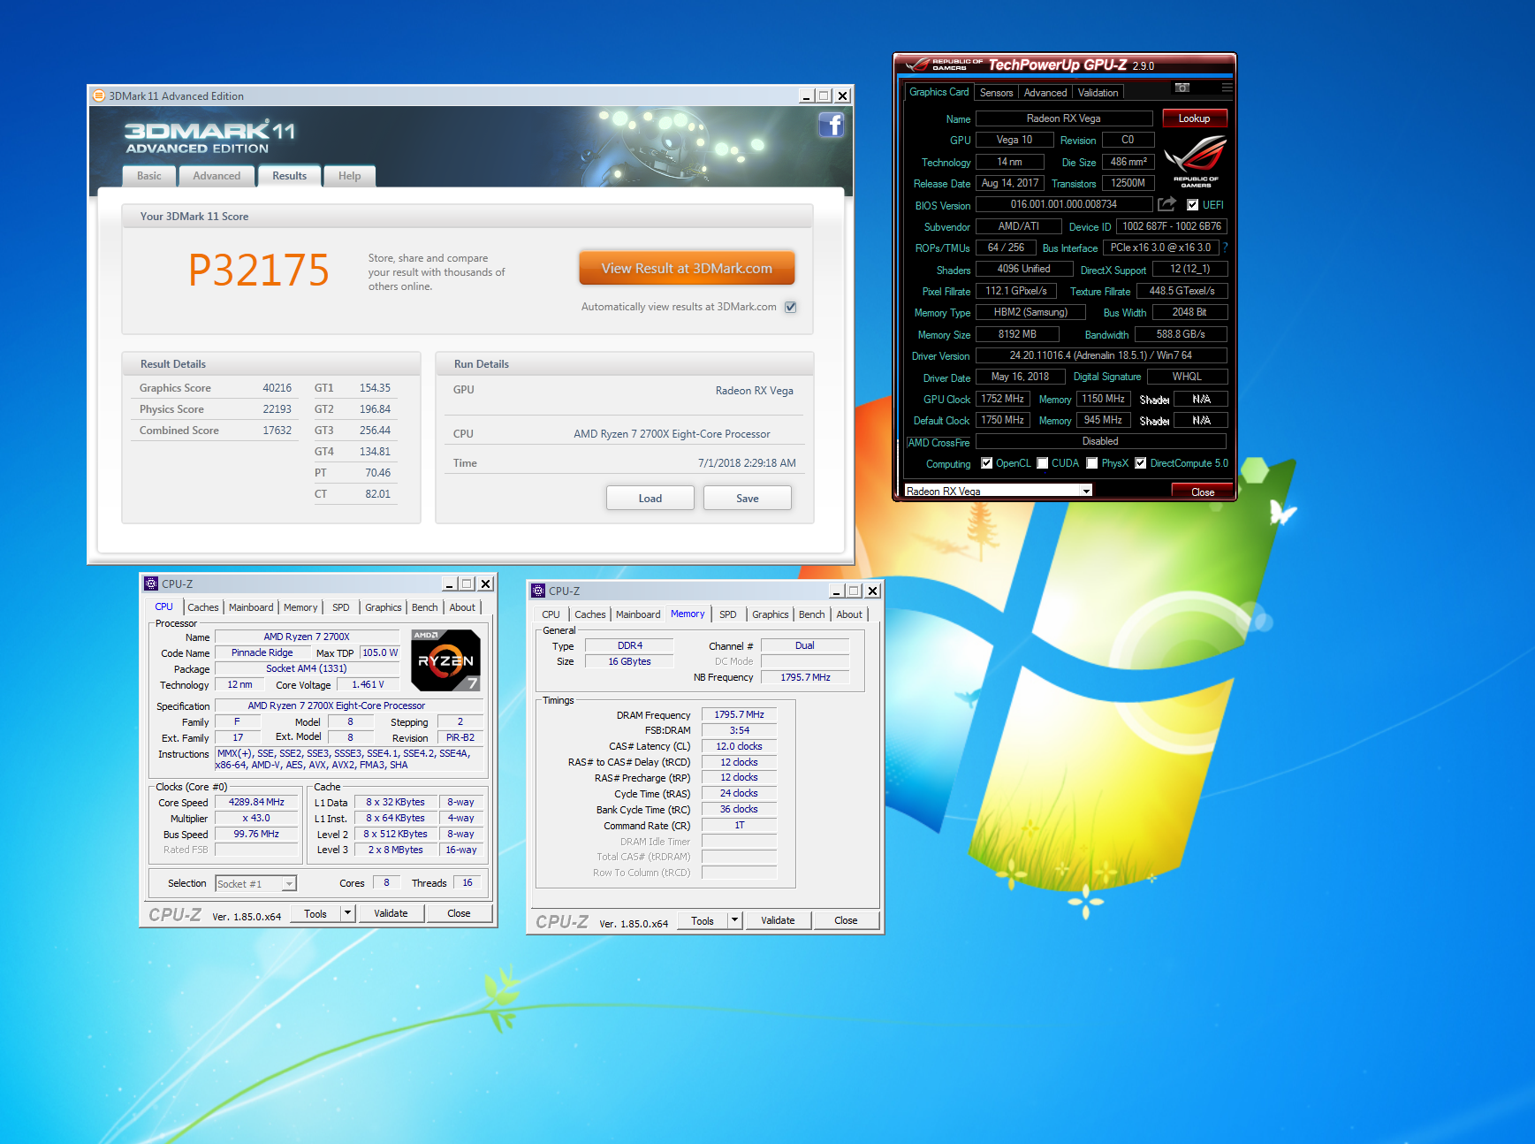Open the Validation tab in GPU-Z

pos(1098,93)
